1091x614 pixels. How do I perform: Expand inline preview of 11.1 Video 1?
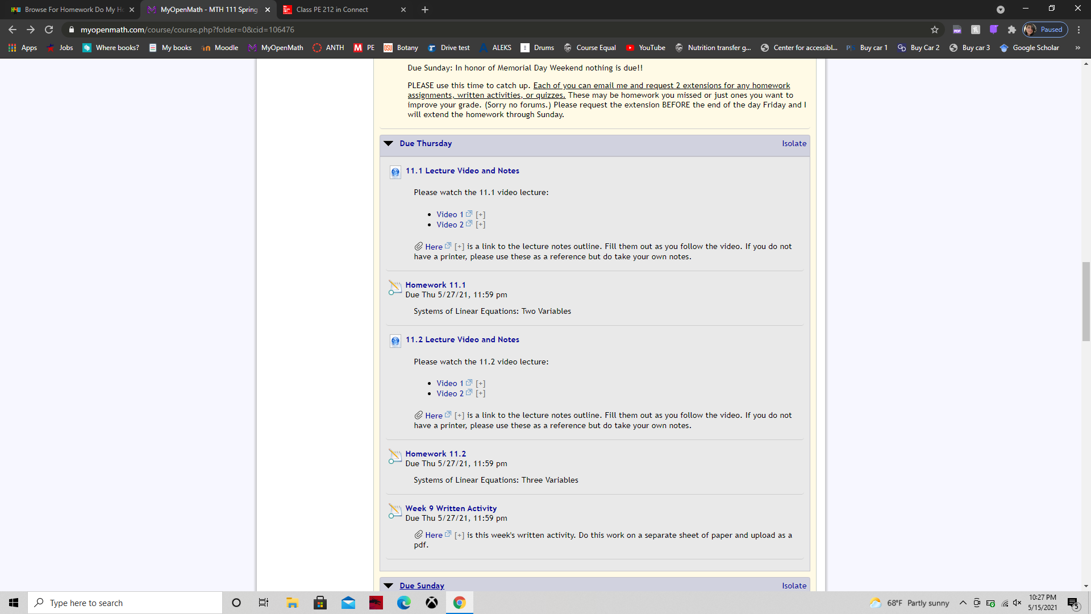pos(480,215)
